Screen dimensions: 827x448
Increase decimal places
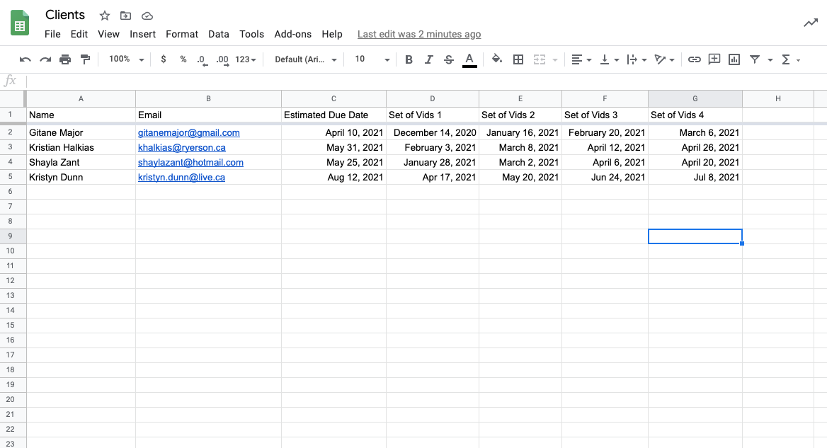(222, 60)
